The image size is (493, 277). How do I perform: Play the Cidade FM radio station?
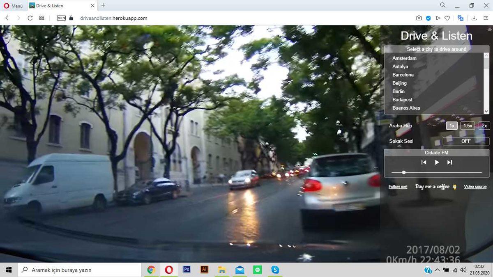[437, 163]
